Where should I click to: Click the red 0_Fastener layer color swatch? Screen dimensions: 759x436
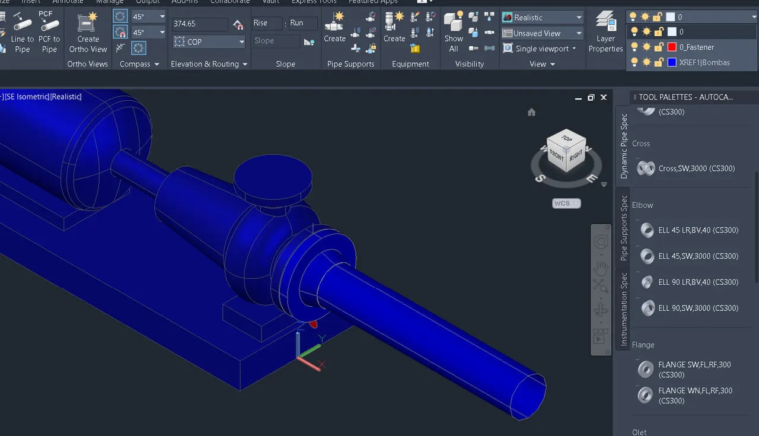672,47
